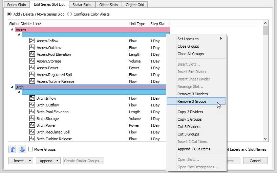Viewport: 277px width, 173px height.
Task: Click the move up blue arrow icon
Action: click(12, 149)
